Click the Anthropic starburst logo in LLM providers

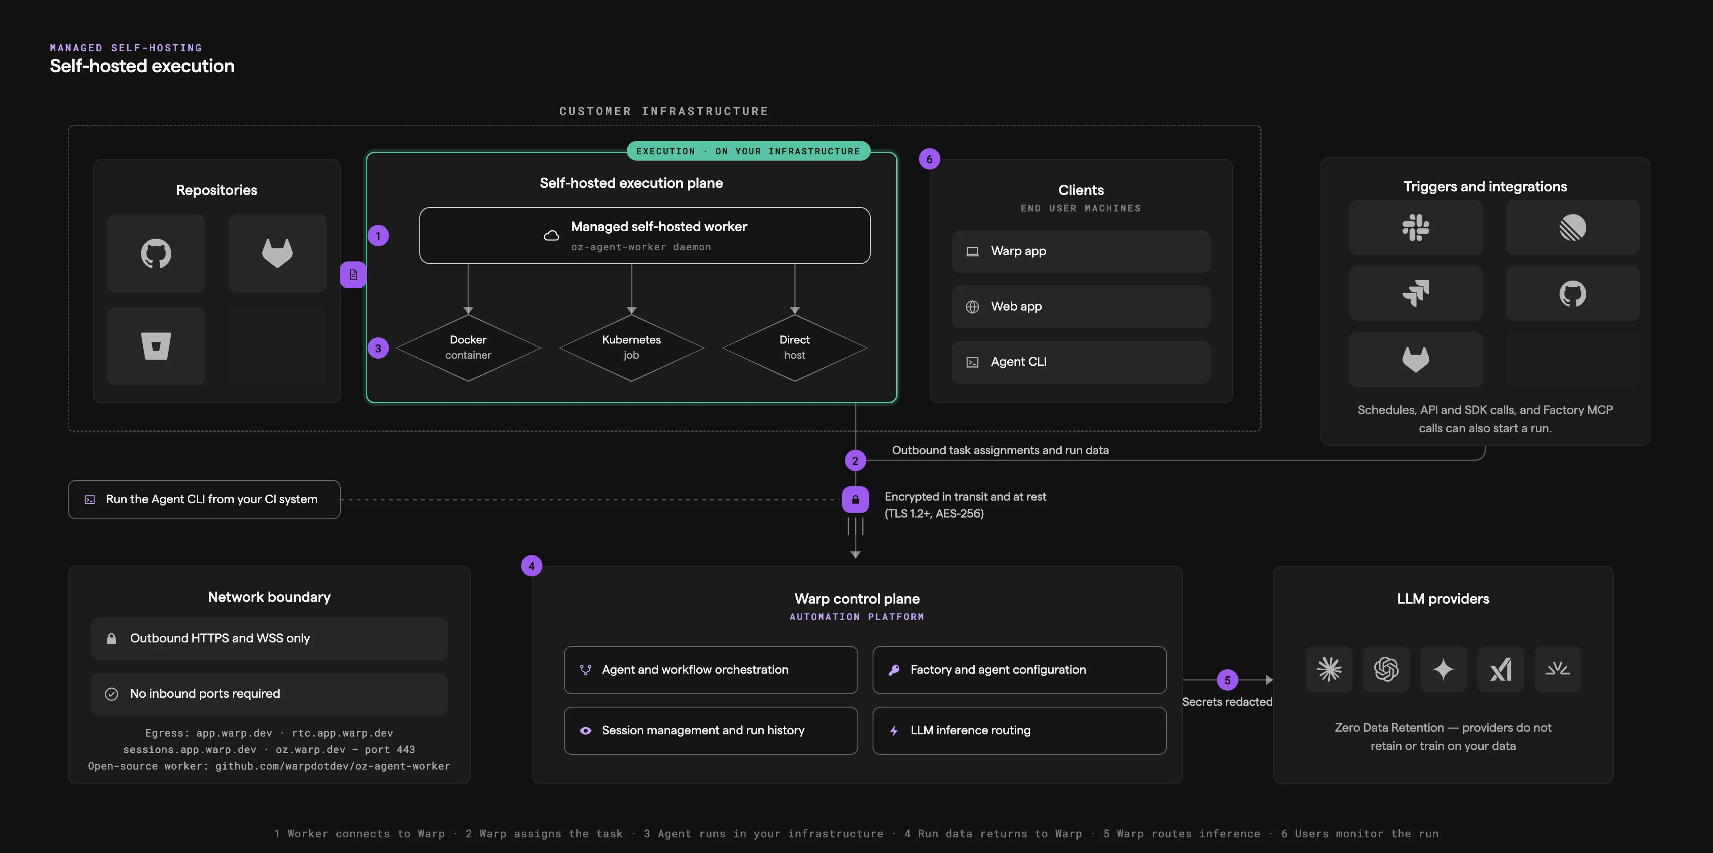point(1328,669)
